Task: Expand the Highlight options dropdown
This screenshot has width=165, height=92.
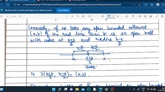Action: tap(122, 16)
